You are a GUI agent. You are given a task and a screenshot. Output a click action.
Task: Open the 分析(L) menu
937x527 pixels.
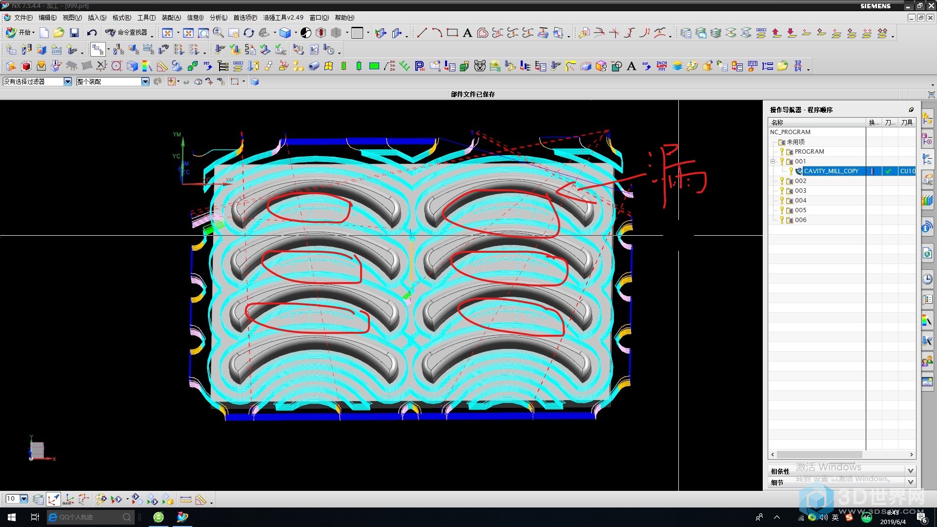pos(218,18)
